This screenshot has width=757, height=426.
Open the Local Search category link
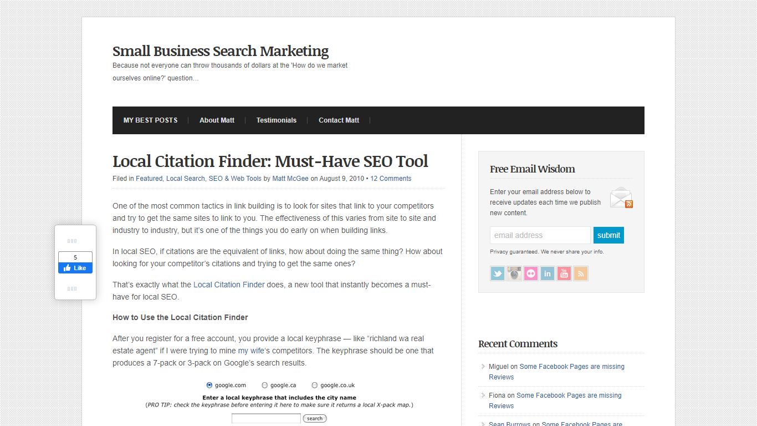186,179
